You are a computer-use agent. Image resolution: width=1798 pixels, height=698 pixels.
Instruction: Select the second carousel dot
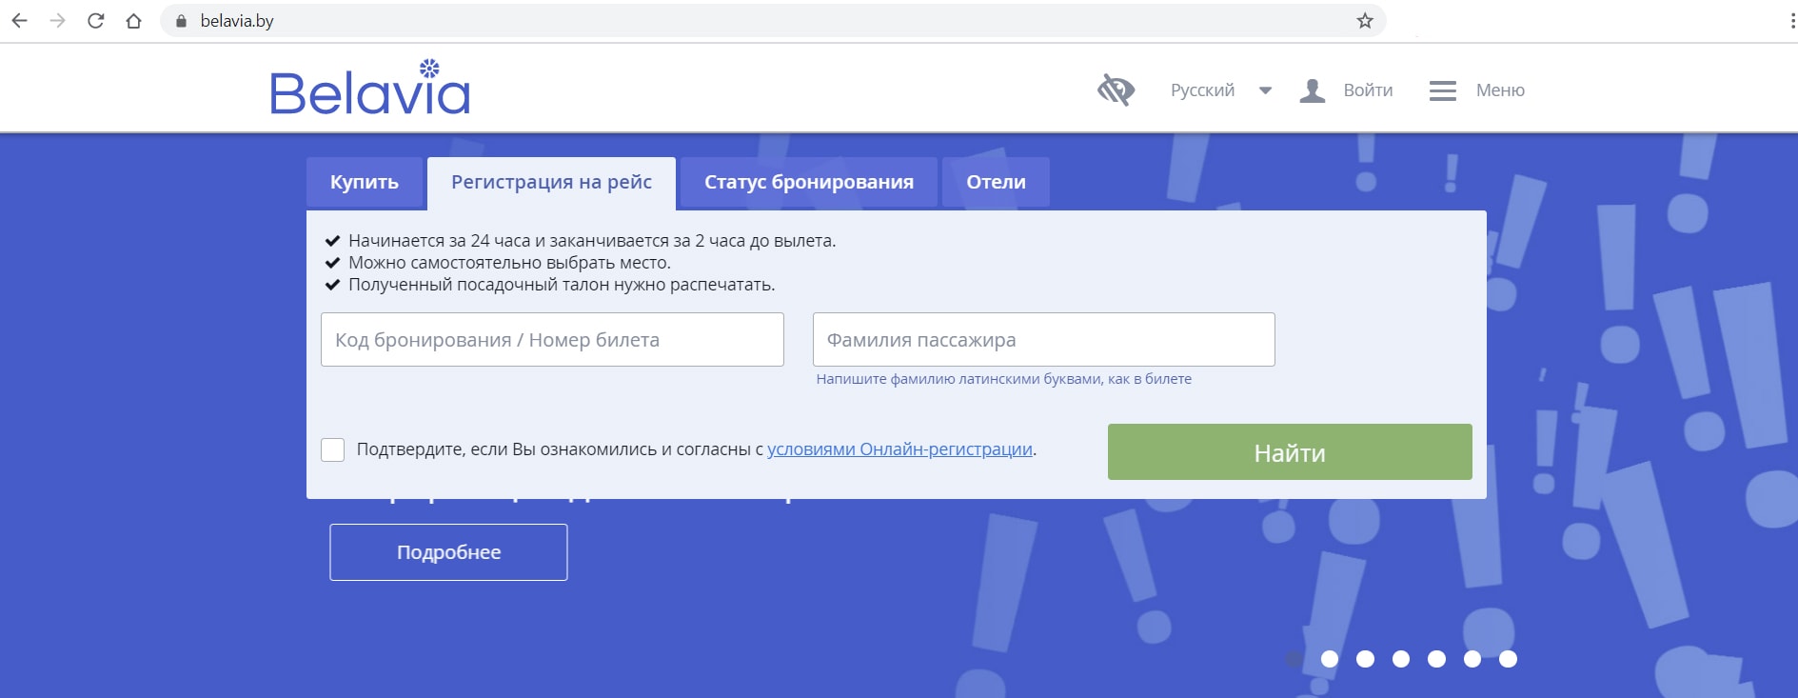pyautogui.click(x=1330, y=659)
